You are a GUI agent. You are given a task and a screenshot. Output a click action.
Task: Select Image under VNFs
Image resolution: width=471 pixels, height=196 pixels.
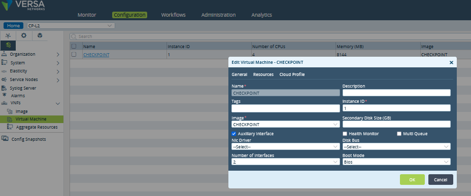click(22, 111)
